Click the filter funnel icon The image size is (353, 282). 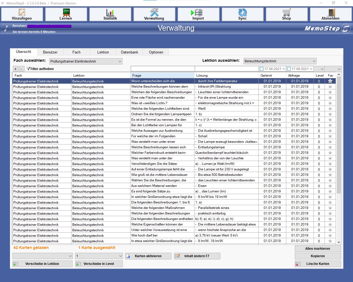[28, 69]
